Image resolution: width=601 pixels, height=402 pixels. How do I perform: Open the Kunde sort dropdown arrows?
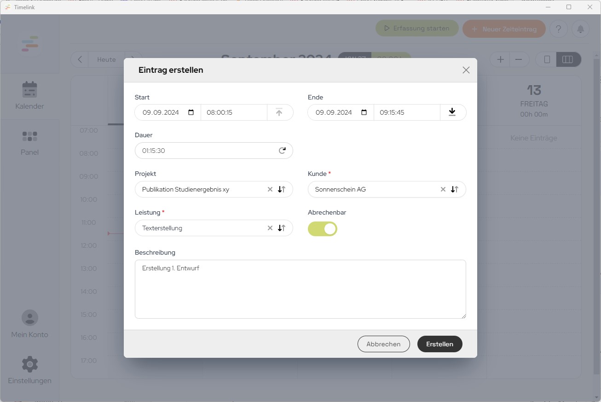pos(455,189)
